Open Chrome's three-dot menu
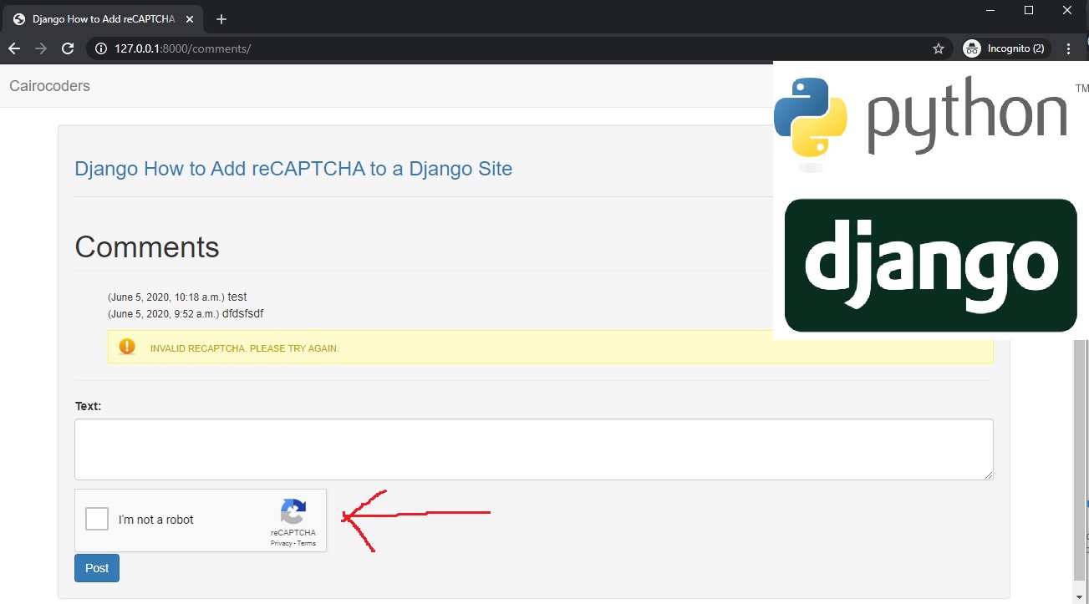1089x604 pixels. (1069, 48)
